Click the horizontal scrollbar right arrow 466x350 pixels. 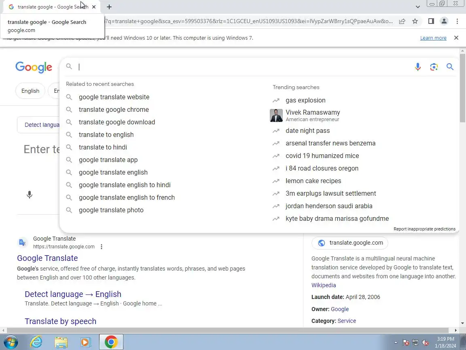[x=455, y=330]
